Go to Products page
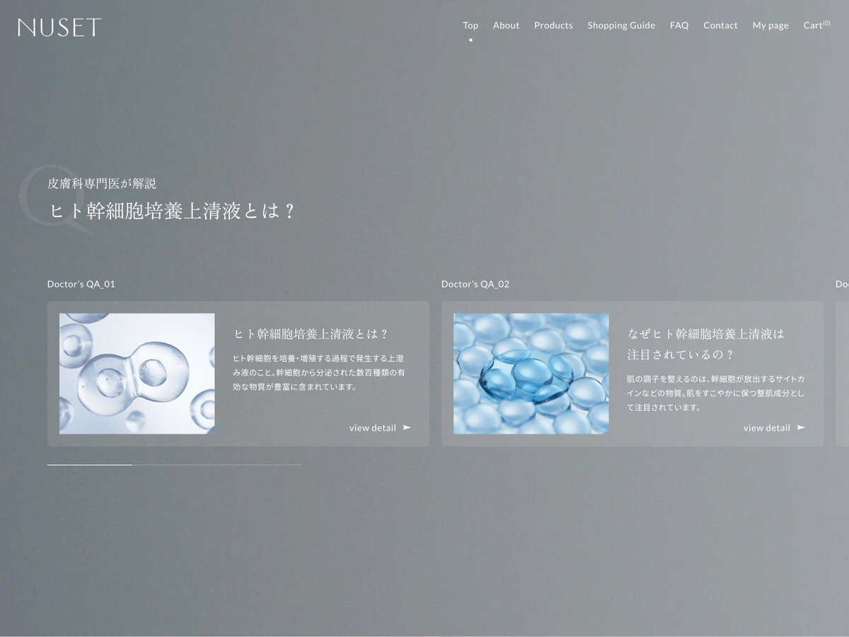Image resolution: width=849 pixels, height=637 pixels. [x=553, y=25]
